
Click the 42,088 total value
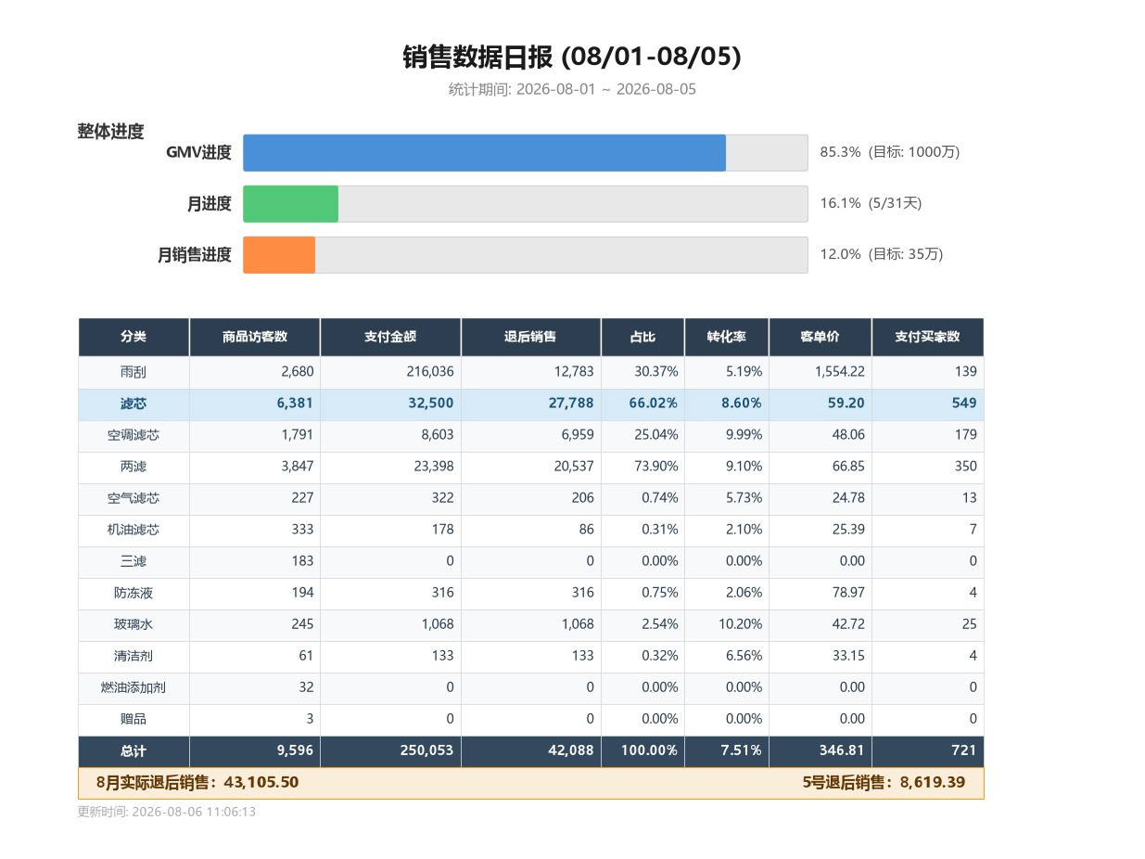[569, 750]
